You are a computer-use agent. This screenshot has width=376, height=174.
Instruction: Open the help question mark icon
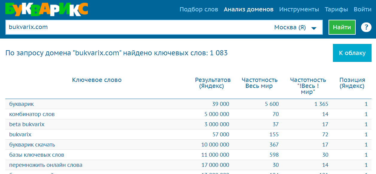coord(366,27)
